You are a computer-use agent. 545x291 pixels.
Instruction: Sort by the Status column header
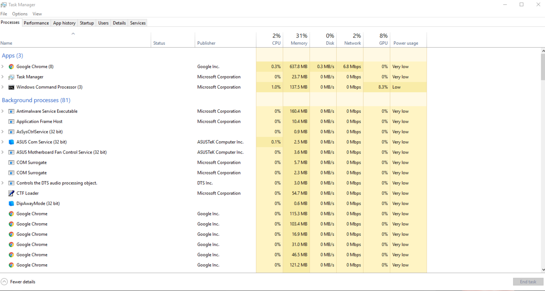pos(173,40)
